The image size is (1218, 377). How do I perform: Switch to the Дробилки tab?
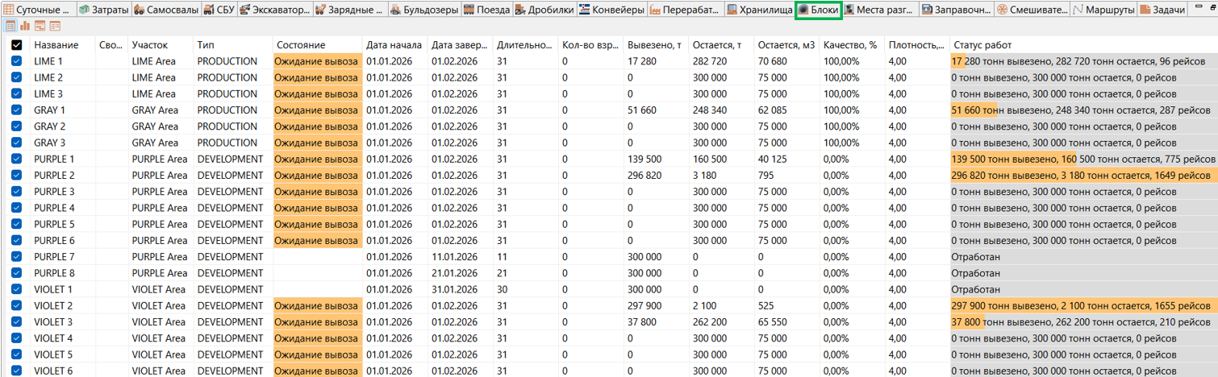point(545,10)
